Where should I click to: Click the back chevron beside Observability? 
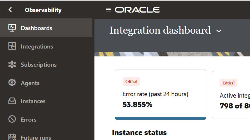pyautogui.click(x=10, y=10)
